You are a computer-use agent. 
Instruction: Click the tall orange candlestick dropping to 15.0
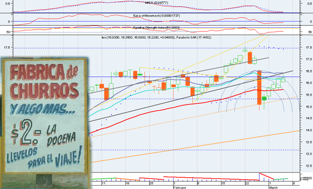[x=259, y=87]
